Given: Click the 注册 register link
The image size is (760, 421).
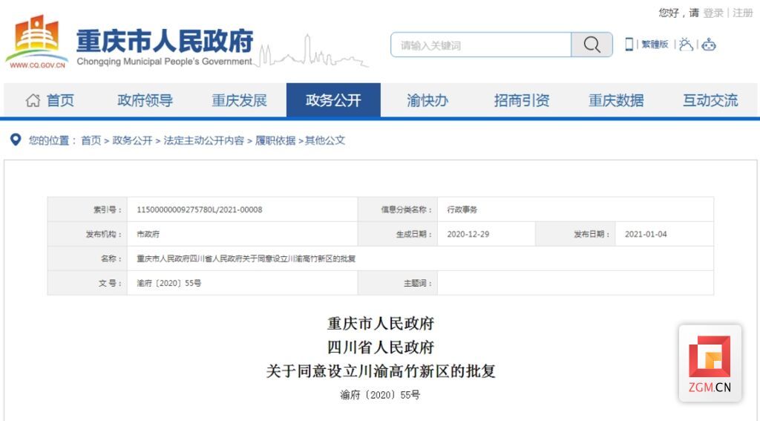Looking at the screenshot, I should 742,13.
